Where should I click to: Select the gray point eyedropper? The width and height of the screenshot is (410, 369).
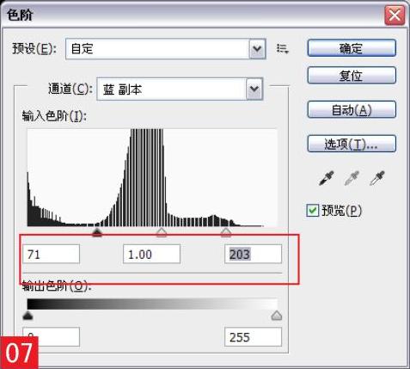pos(352,178)
